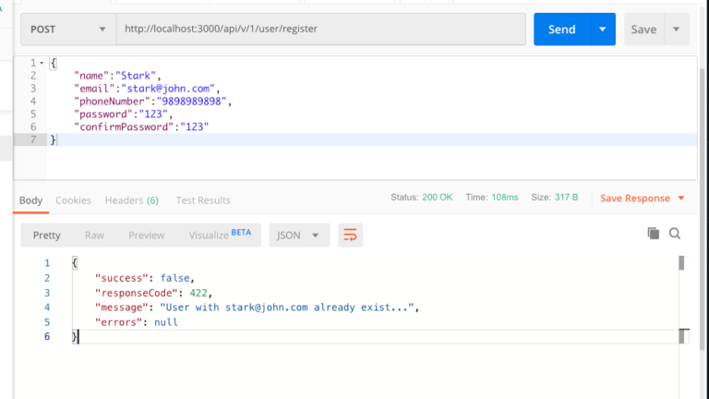Collapse request JSON at line 1 arrow

click(x=42, y=63)
